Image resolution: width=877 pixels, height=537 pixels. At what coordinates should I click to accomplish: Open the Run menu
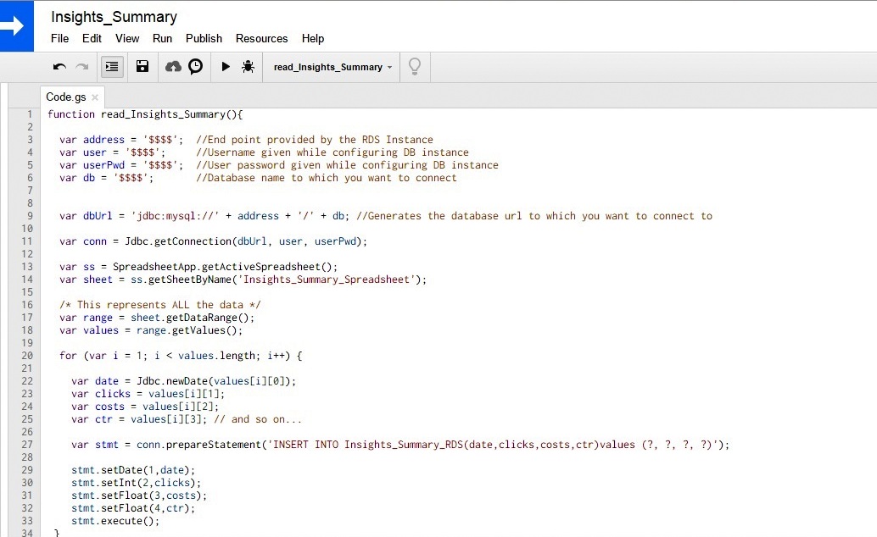pos(162,38)
